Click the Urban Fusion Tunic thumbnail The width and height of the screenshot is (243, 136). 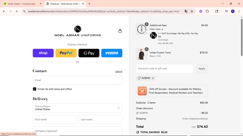pyautogui.click(x=142, y=54)
